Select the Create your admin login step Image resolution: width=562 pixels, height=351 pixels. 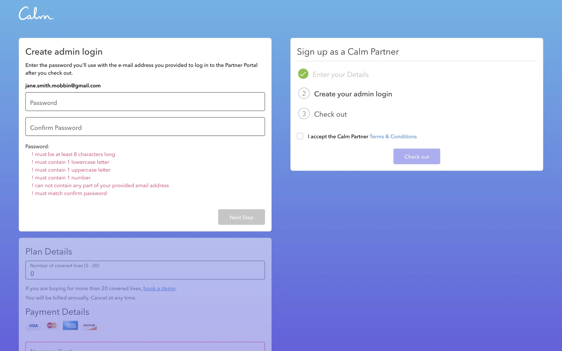pos(353,94)
